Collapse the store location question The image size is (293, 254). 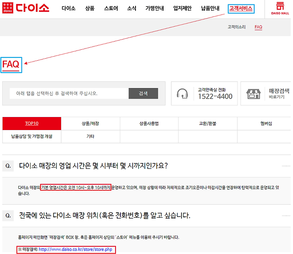(146, 216)
